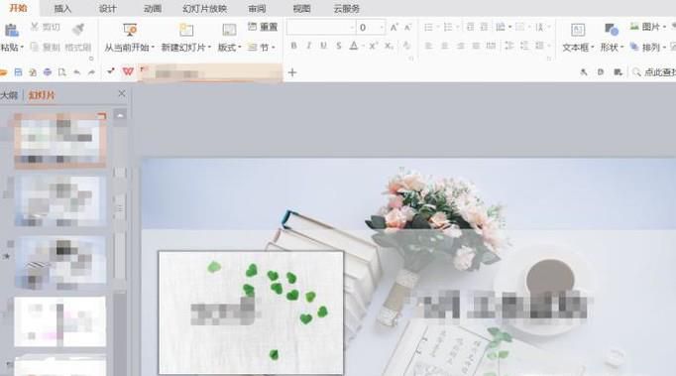Click the New Slide (新建幻灯片) icon
Image resolution: width=676 pixels, height=376 pixels.
coord(186,30)
